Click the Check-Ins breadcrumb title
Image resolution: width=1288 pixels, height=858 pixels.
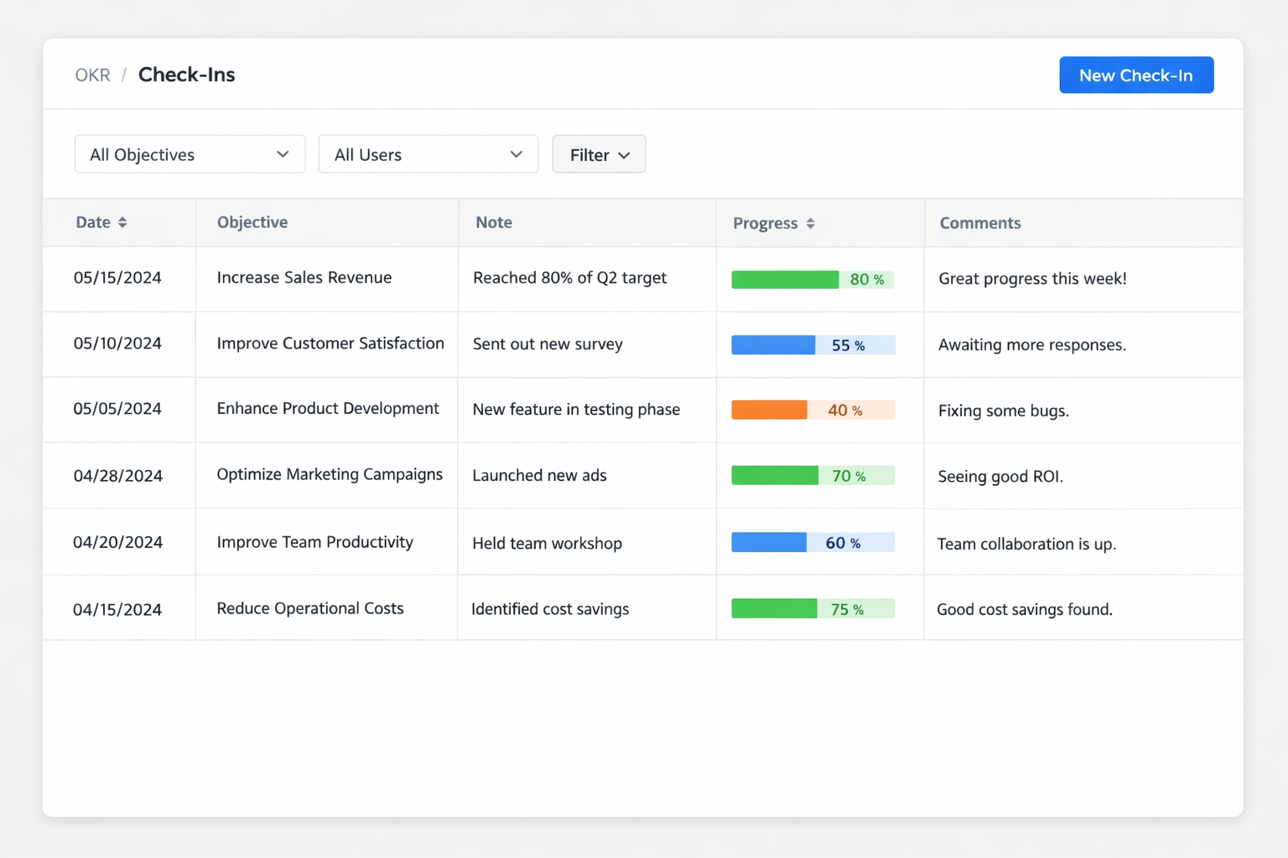[x=186, y=75]
